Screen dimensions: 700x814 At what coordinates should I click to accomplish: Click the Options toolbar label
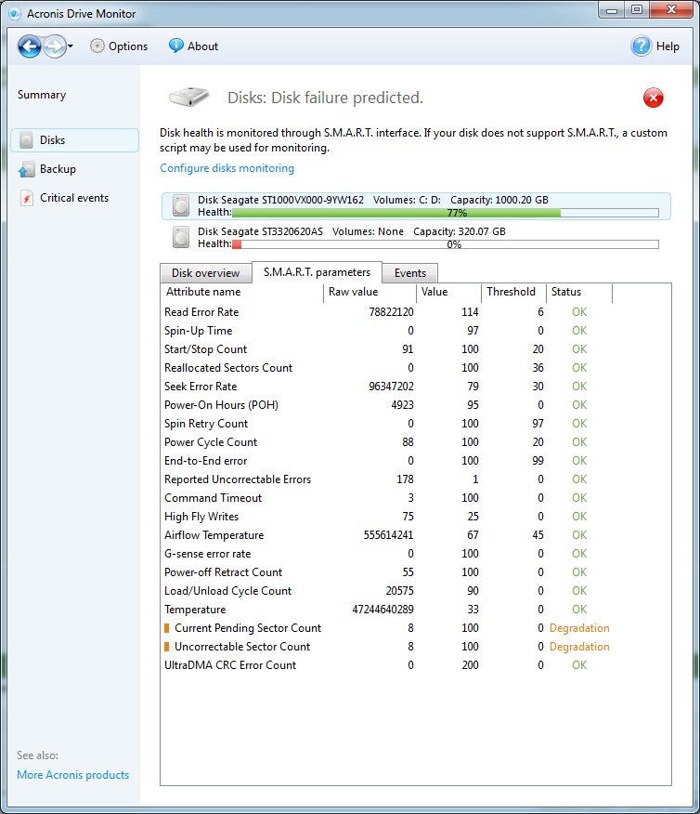click(x=128, y=46)
